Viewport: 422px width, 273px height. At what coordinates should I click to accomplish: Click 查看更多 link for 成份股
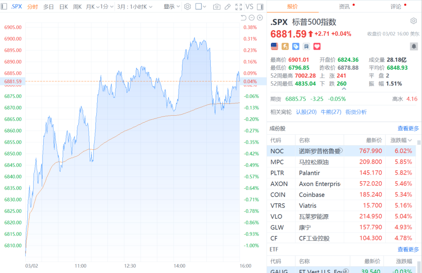tap(408, 129)
